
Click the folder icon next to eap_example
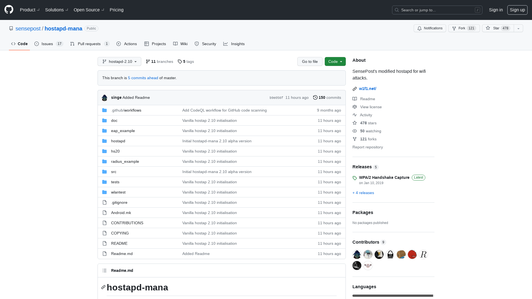coord(104,131)
